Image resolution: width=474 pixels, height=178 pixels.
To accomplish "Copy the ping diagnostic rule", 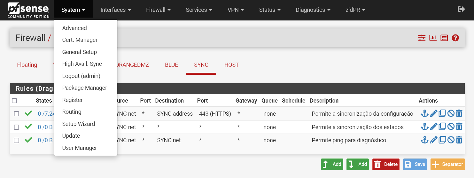I will pos(442,140).
